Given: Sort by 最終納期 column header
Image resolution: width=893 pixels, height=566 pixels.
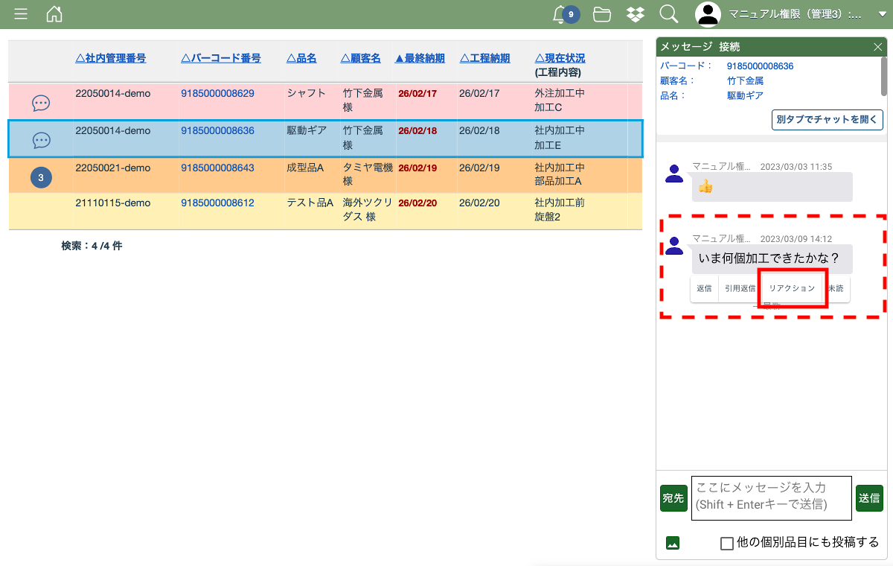Looking at the screenshot, I should (420, 58).
